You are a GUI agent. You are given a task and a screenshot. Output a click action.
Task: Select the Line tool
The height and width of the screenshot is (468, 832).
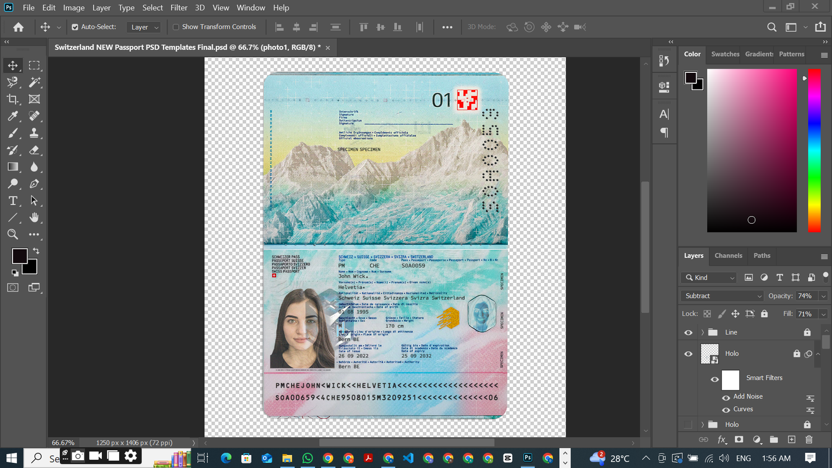pyautogui.click(x=12, y=217)
